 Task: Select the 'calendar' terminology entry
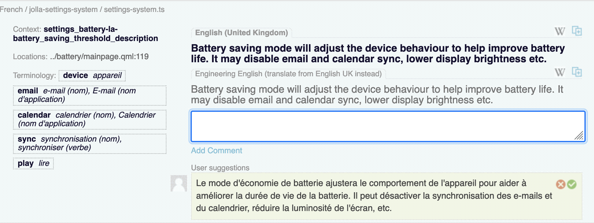click(89, 119)
